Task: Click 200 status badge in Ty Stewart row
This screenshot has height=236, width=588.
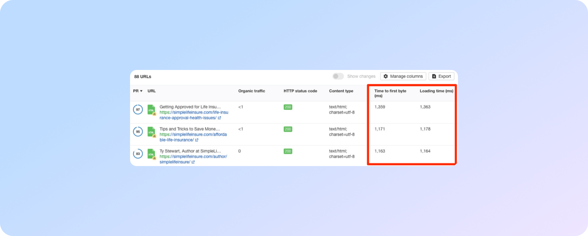Action: tap(288, 151)
